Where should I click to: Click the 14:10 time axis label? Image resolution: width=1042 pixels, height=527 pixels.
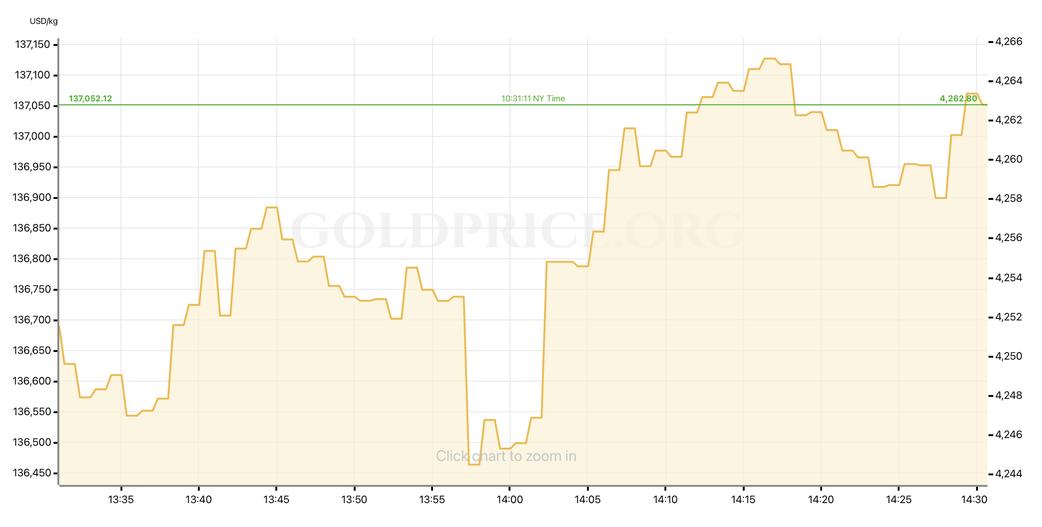point(665,500)
